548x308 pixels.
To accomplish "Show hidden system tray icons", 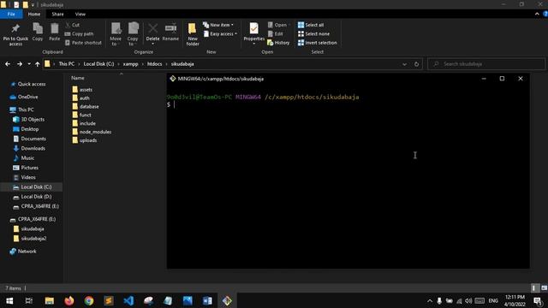I will pyautogui.click(x=430, y=300).
